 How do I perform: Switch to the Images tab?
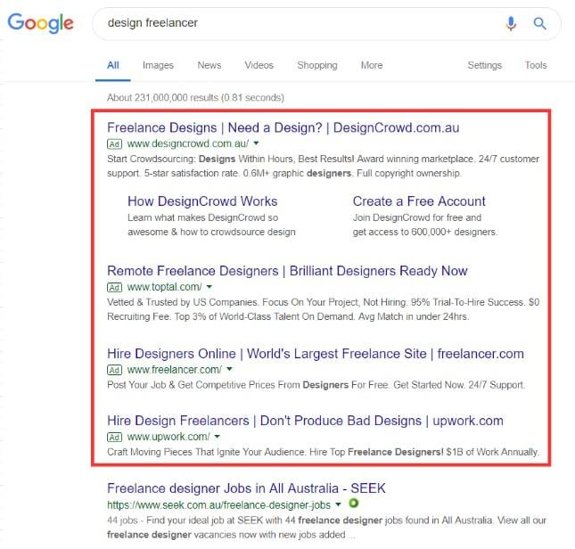158,65
